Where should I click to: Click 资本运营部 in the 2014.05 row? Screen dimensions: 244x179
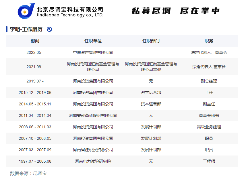tap(151, 104)
